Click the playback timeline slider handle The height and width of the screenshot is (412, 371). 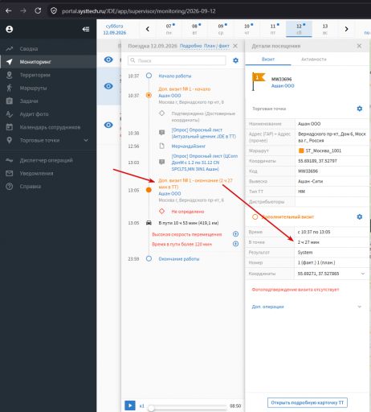(x=151, y=408)
